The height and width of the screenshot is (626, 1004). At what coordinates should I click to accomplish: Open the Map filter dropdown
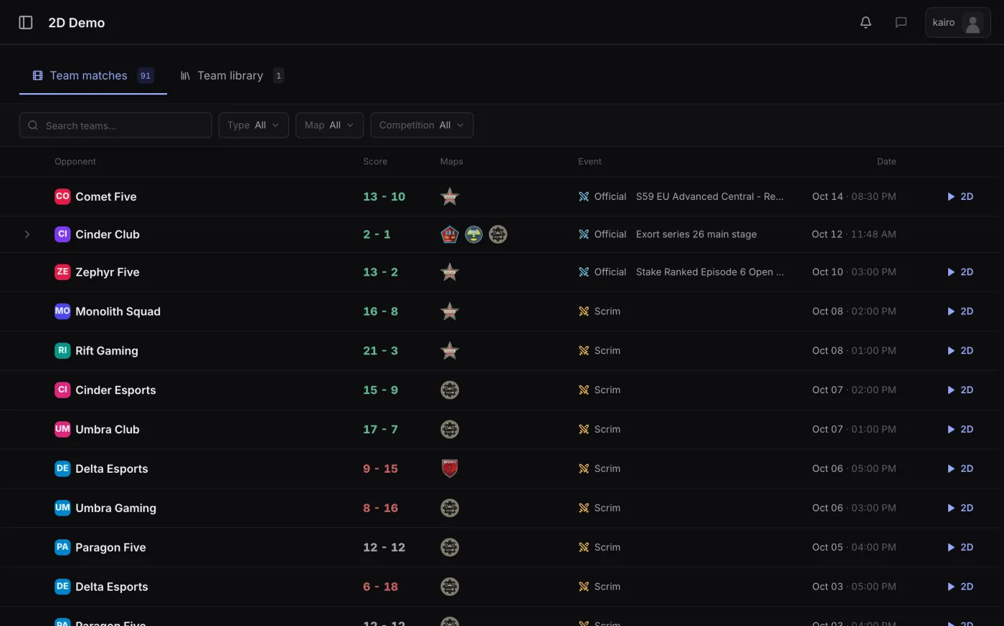tap(329, 125)
